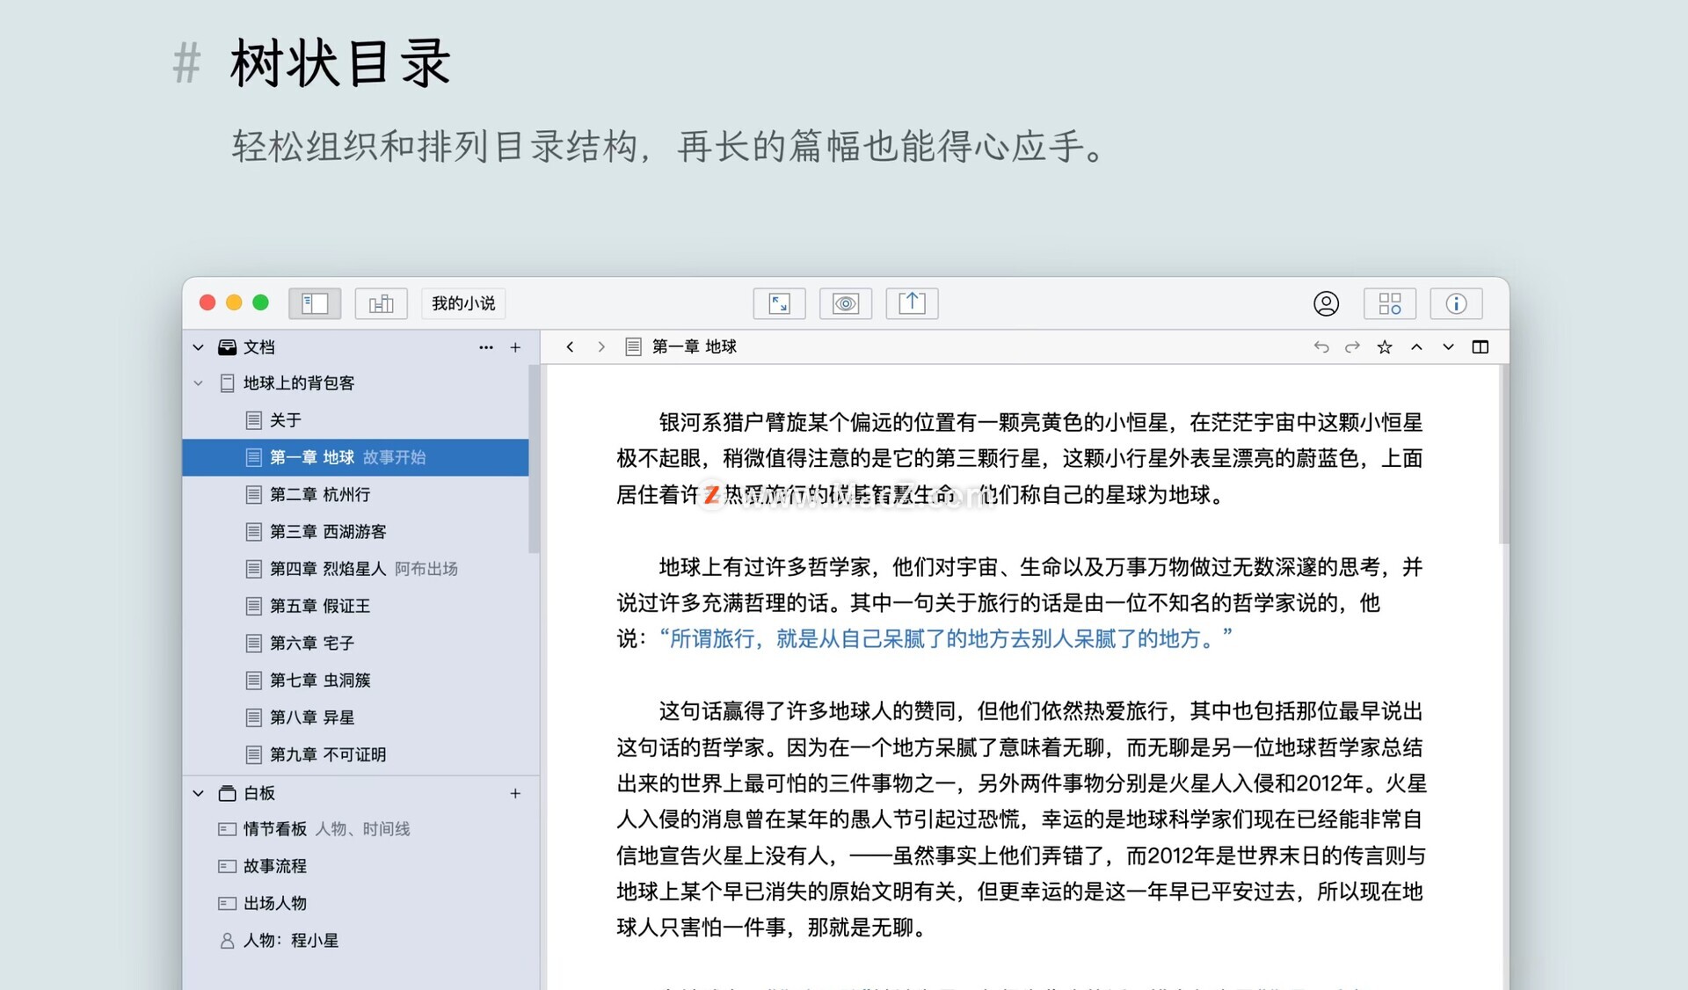Click the 阿布出场 chapter note text

pos(426,569)
